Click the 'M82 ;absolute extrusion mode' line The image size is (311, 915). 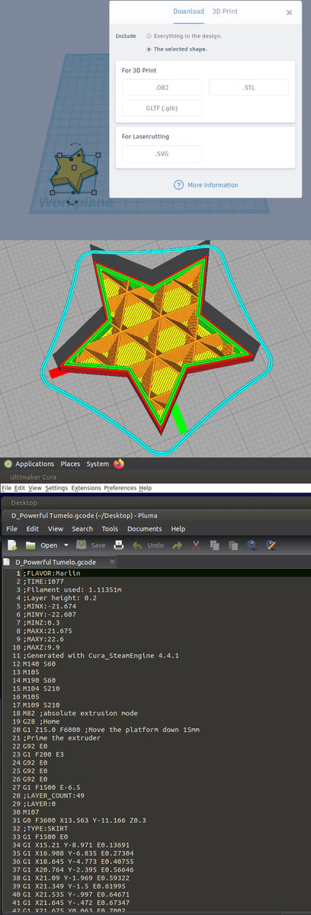click(80, 714)
